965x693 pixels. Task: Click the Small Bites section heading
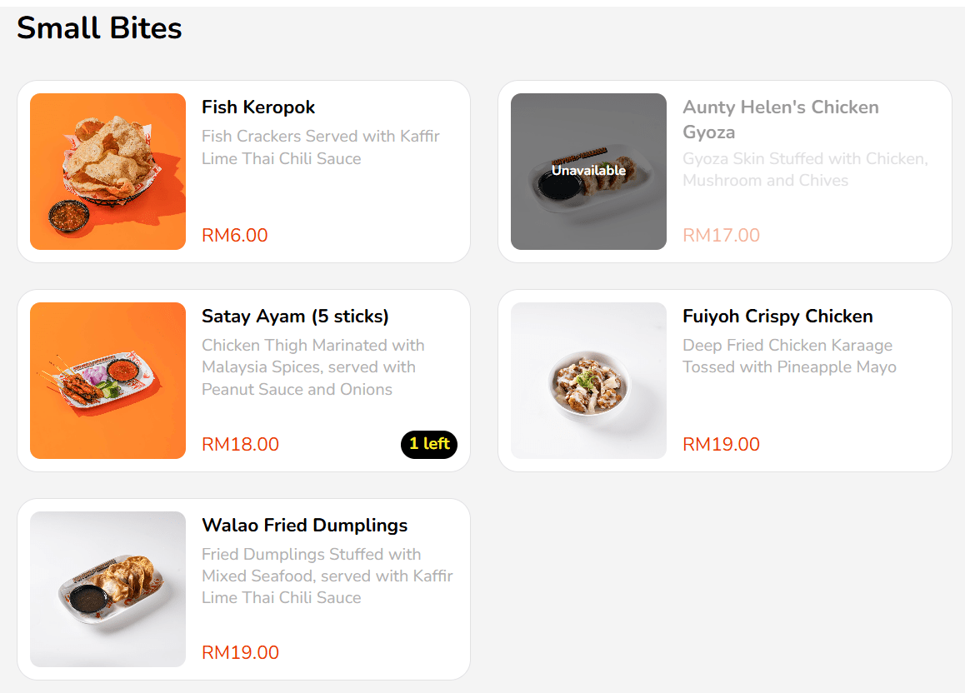point(99,28)
